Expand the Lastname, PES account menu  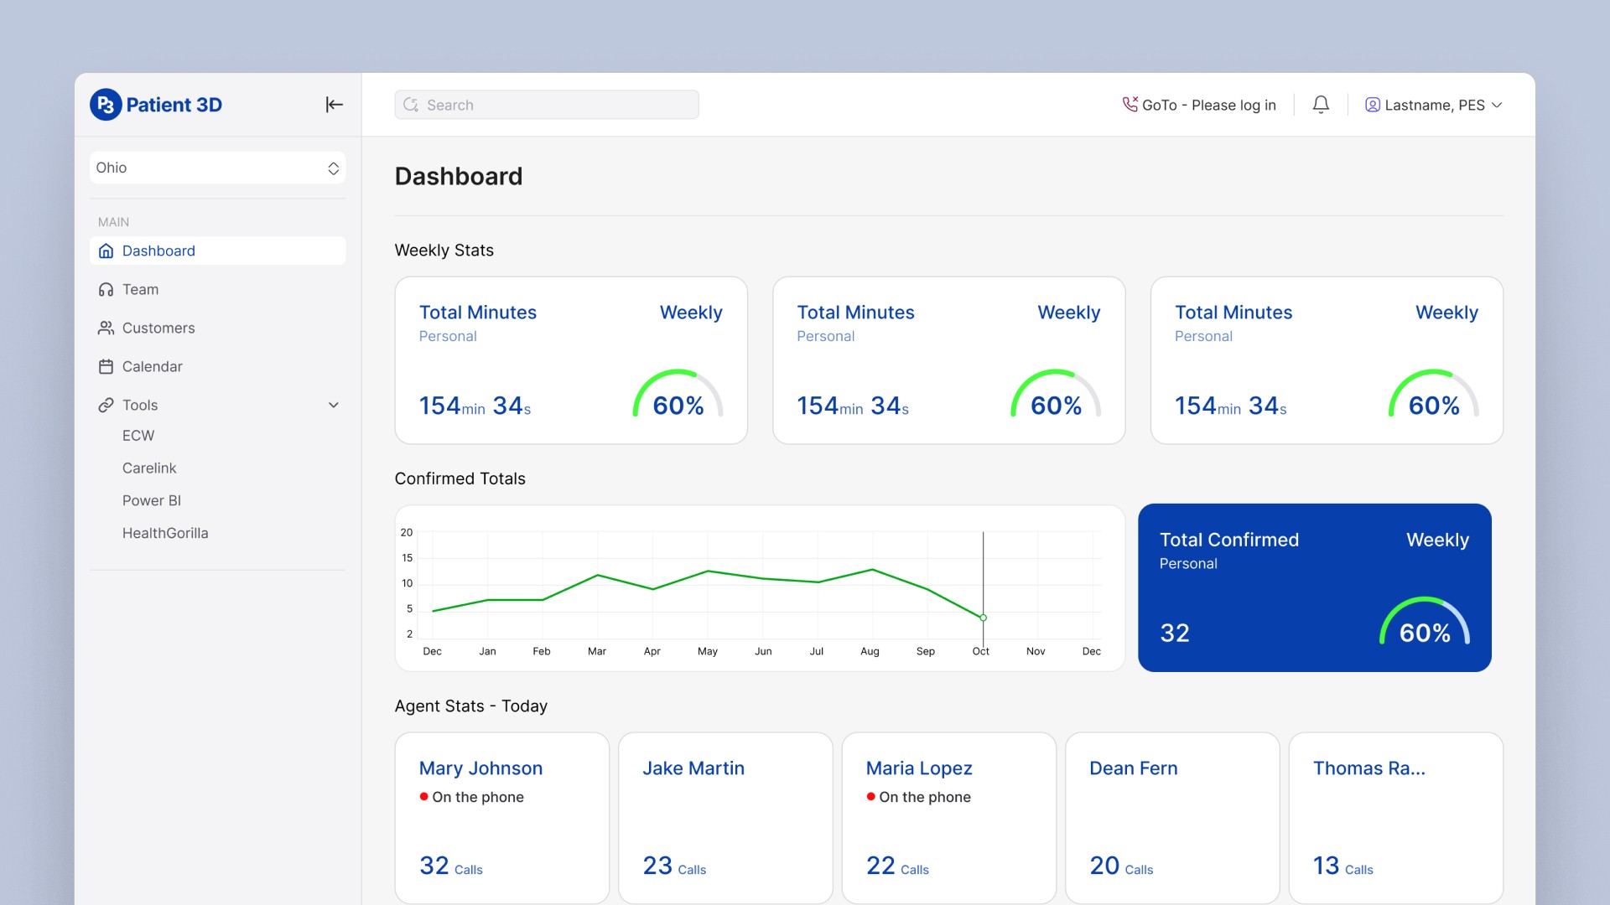[1434, 105]
